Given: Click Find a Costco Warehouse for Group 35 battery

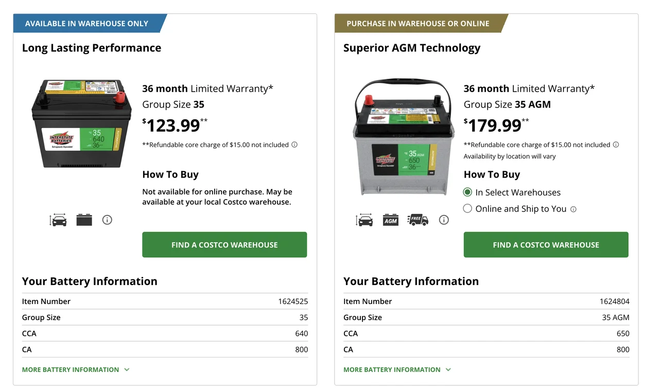Looking at the screenshot, I should pyautogui.click(x=224, y=245).
